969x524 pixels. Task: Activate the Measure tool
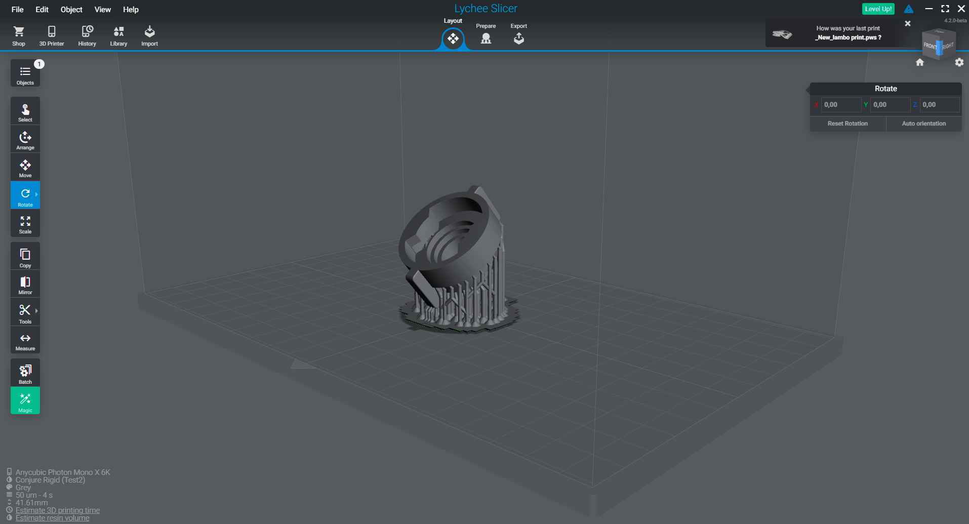25,341
